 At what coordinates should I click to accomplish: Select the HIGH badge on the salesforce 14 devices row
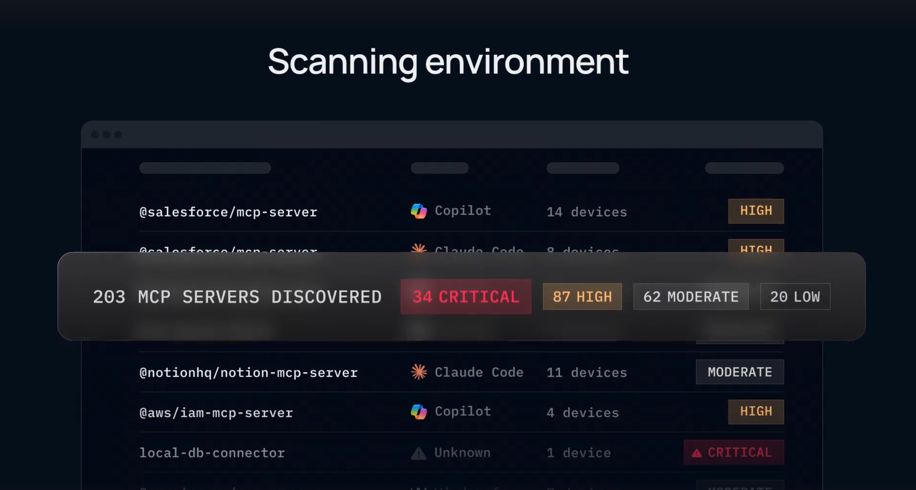coord(756,211)
